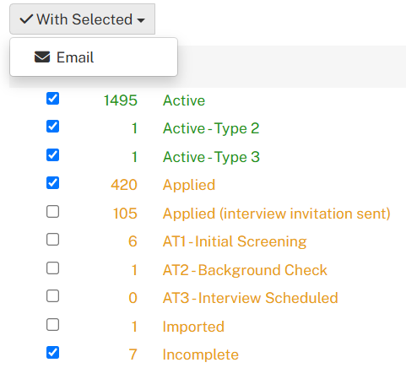Click the checkmark icon on With Selected
This screenshot has width=406, height=368.
[x=26, y=19]
